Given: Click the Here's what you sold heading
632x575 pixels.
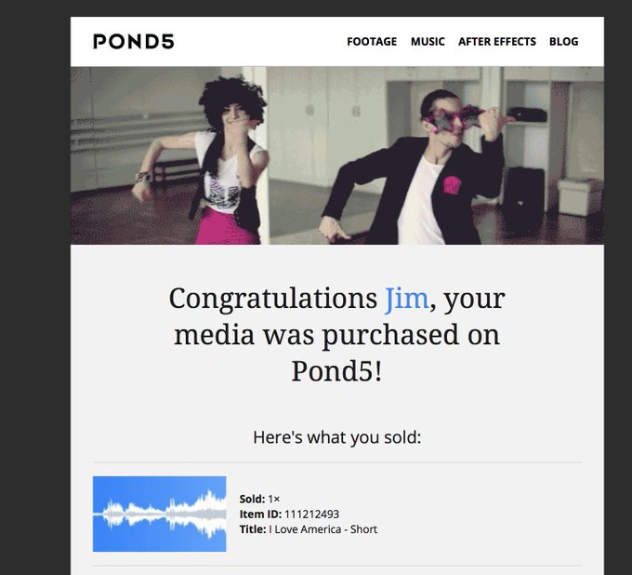Looking at the screenshot, I should (x=337, y=437).
